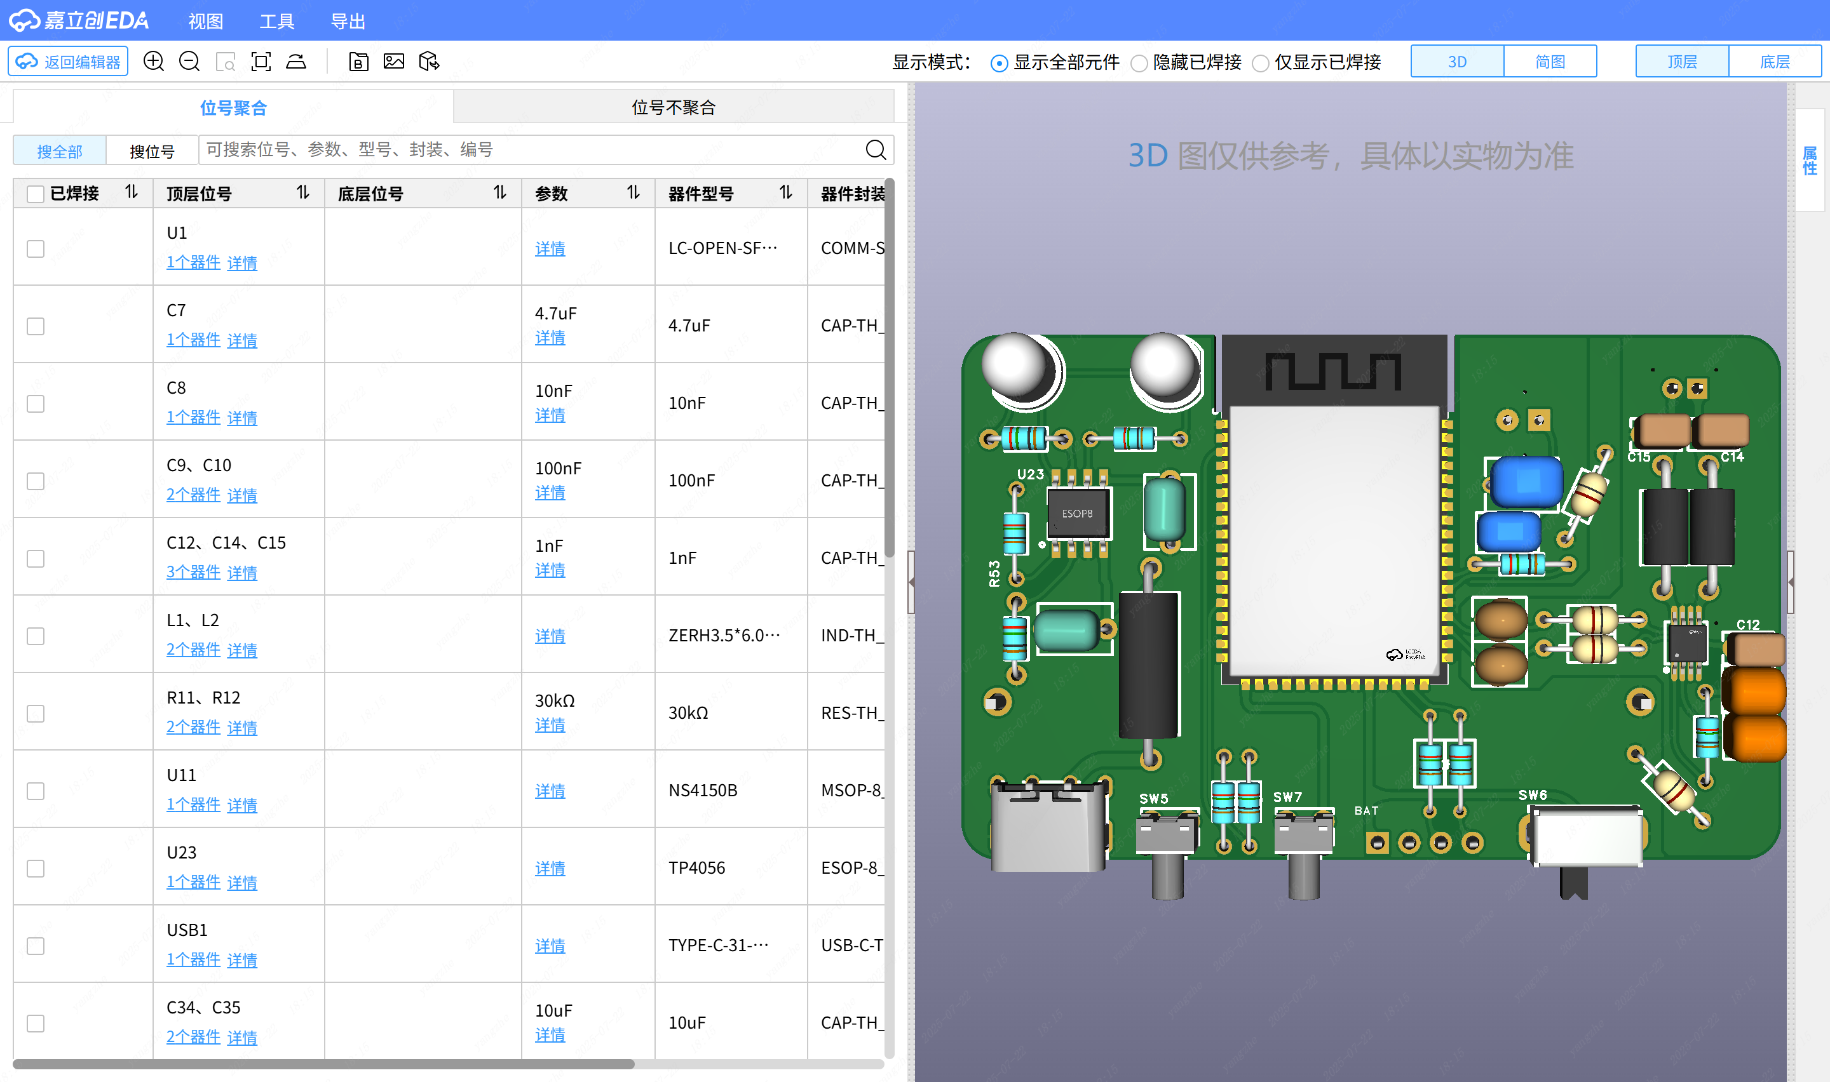
Task: Click the soldering iron tool icon
Action: coord(296,61)
